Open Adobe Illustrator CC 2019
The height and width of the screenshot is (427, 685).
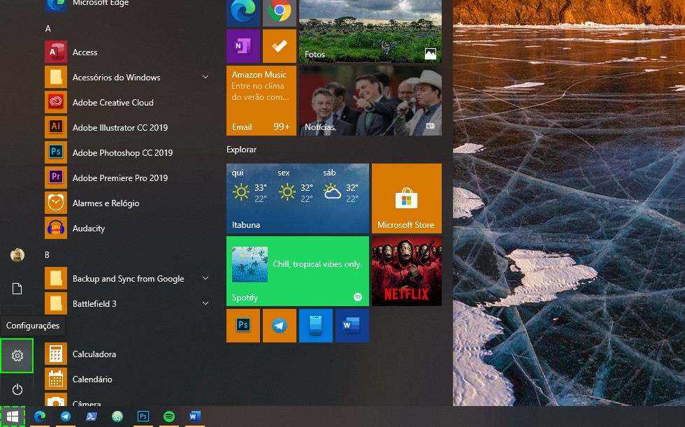pyautogui.click(x=127, y=127)
